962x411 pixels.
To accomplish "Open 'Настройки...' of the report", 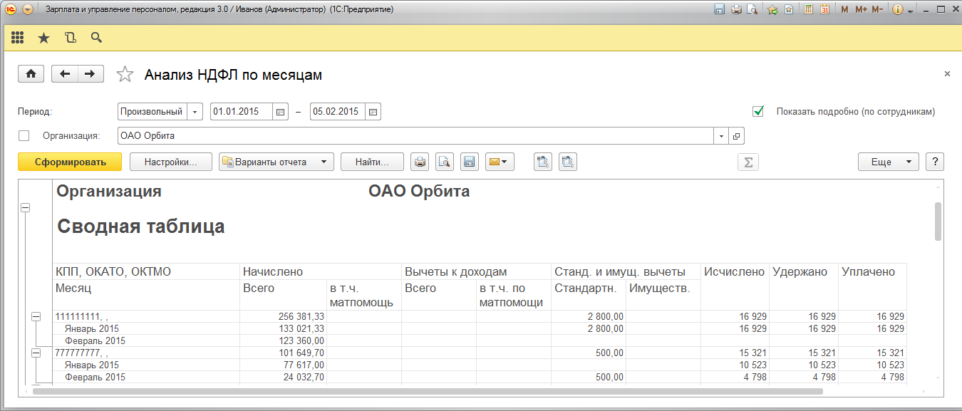I will pos(170,162).
